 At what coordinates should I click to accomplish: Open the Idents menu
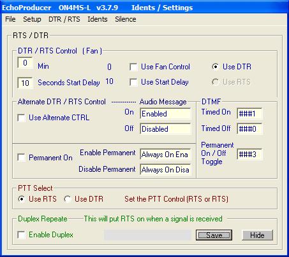pyautogui.click(x=98, y=19)
